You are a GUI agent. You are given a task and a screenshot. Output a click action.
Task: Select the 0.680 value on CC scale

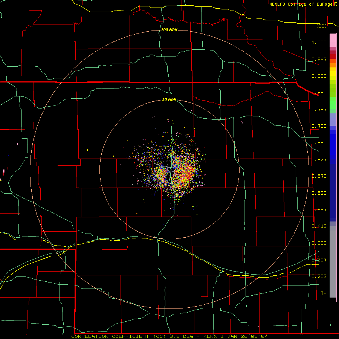click(319, 143)
